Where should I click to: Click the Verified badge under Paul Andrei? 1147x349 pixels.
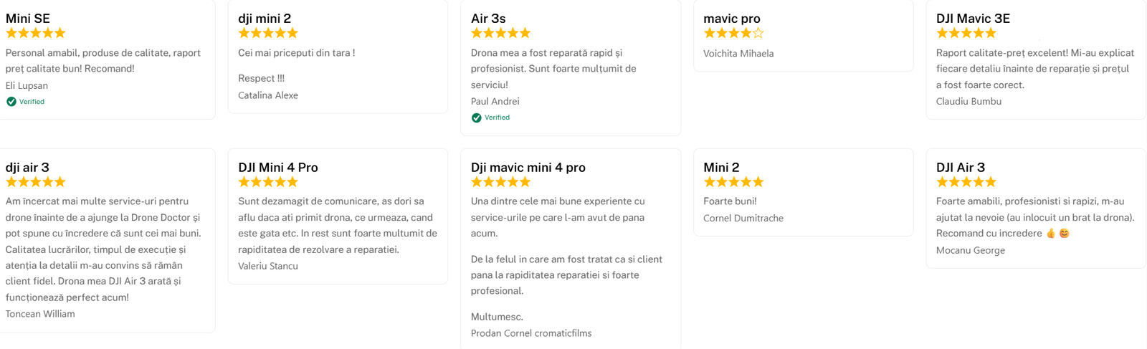[491, 118]
